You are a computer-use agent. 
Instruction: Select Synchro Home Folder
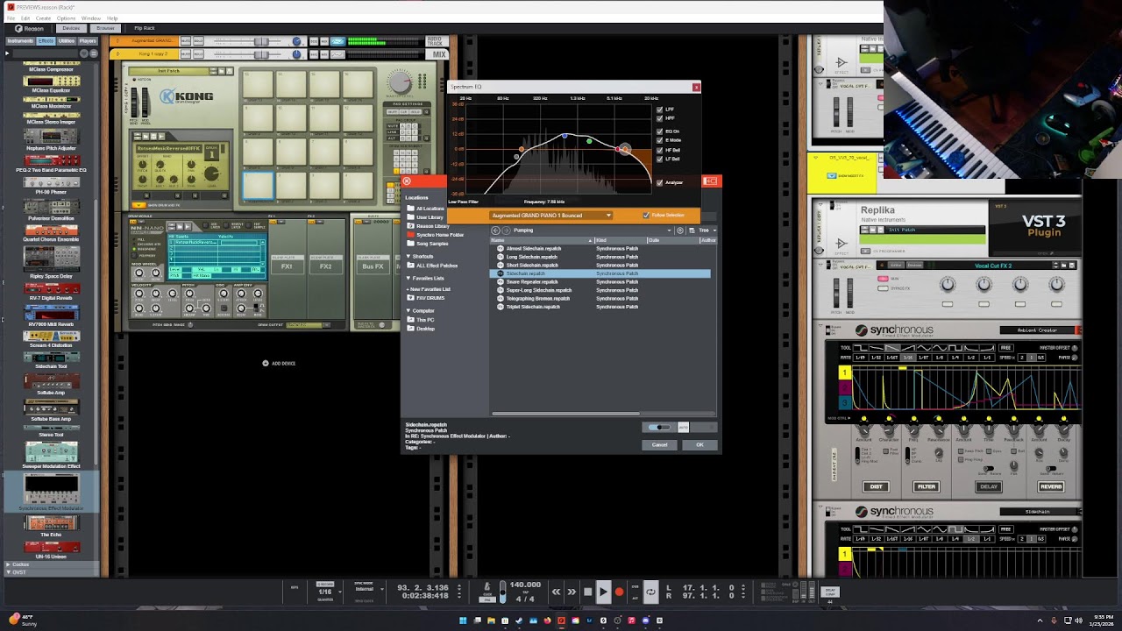coord(435,235)
